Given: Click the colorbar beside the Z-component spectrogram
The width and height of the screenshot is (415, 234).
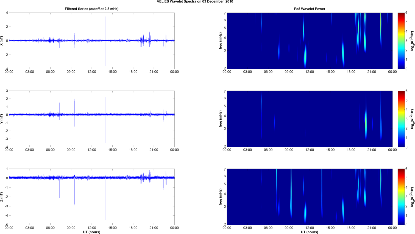Looking at the screenshot, I should click(x=401, y=197).
